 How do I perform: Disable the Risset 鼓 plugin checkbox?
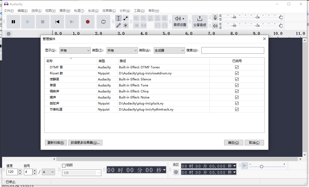click(x=237, y=73)
